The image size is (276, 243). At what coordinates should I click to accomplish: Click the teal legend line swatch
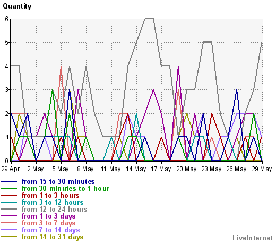[8, 202]
